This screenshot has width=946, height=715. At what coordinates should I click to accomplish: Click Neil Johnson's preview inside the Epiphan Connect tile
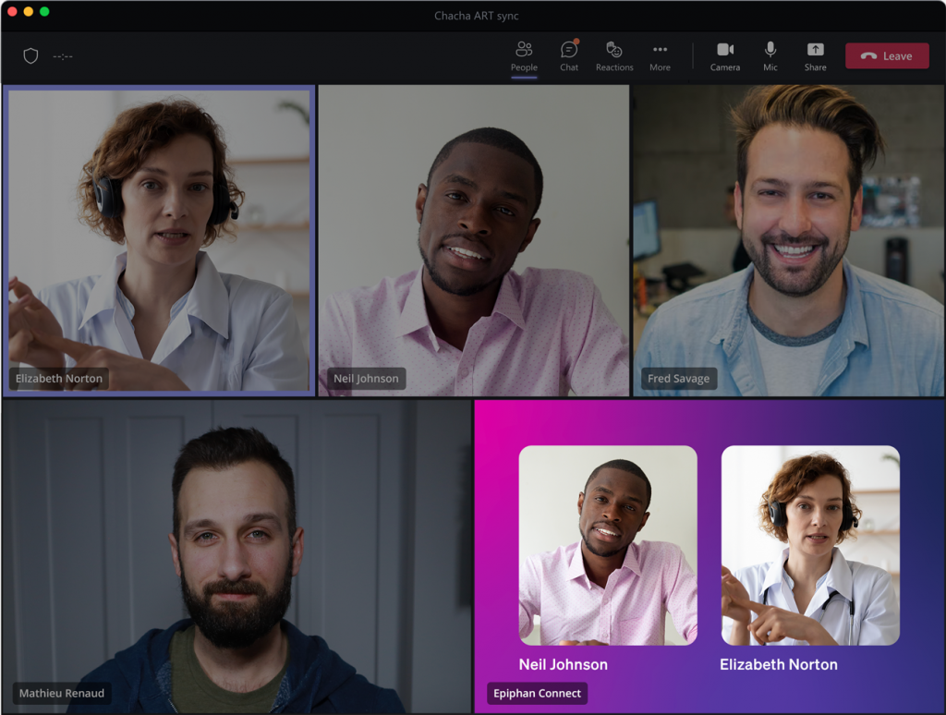[607, 545]
